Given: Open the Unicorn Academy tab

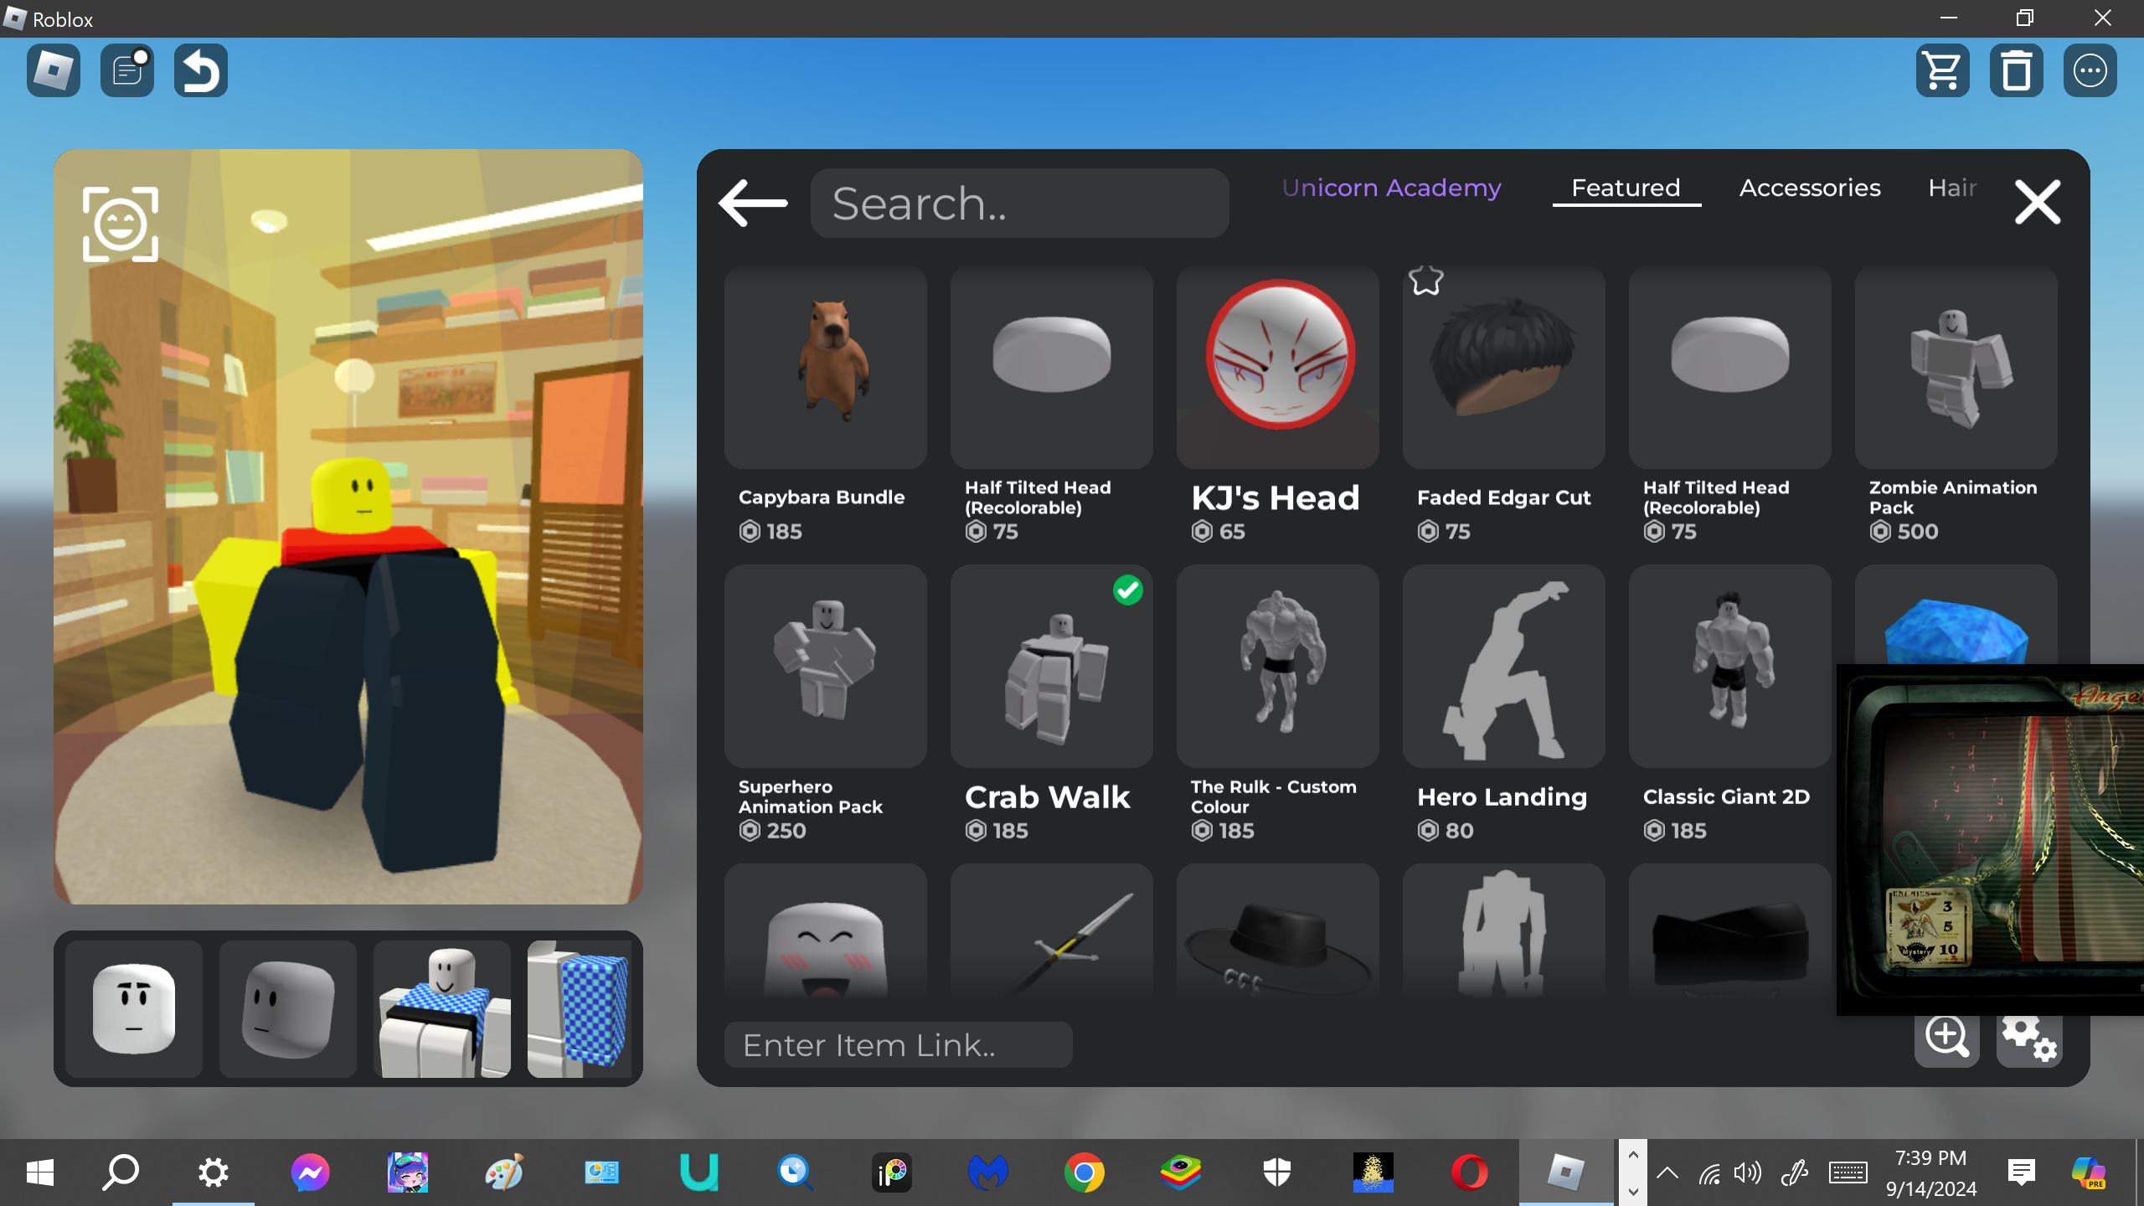Looking at the screenshot, I should 1391,188.
